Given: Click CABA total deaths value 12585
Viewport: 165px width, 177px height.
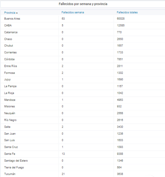Looking at the screenshot, I should point(121,25).
